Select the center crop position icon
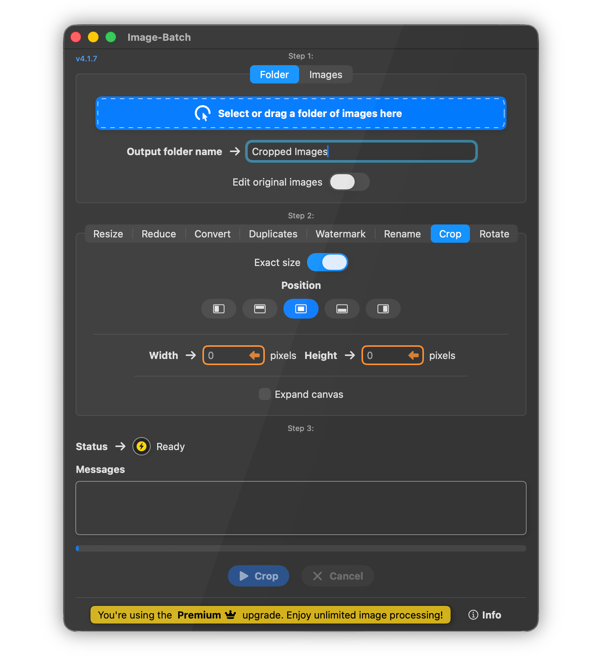The image size is (602, 657). tap(301, 309)
